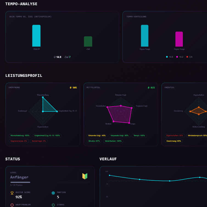207x207 pixels.
Task: Click the Wunschstellung: 100% chip
Action: [x=20, y=136]
